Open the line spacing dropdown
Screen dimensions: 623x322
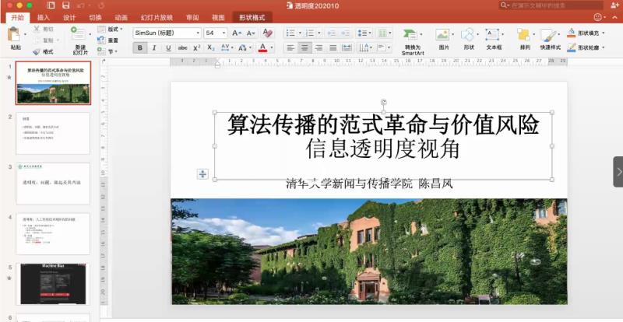point(364,33)
